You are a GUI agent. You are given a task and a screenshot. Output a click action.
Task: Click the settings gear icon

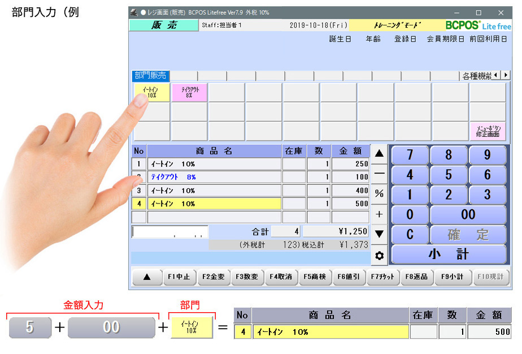pyautogui.click(x=379, y=256)
